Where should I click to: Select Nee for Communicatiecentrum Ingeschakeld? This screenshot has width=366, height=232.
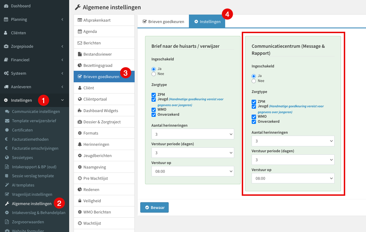(x=254, y=81)
